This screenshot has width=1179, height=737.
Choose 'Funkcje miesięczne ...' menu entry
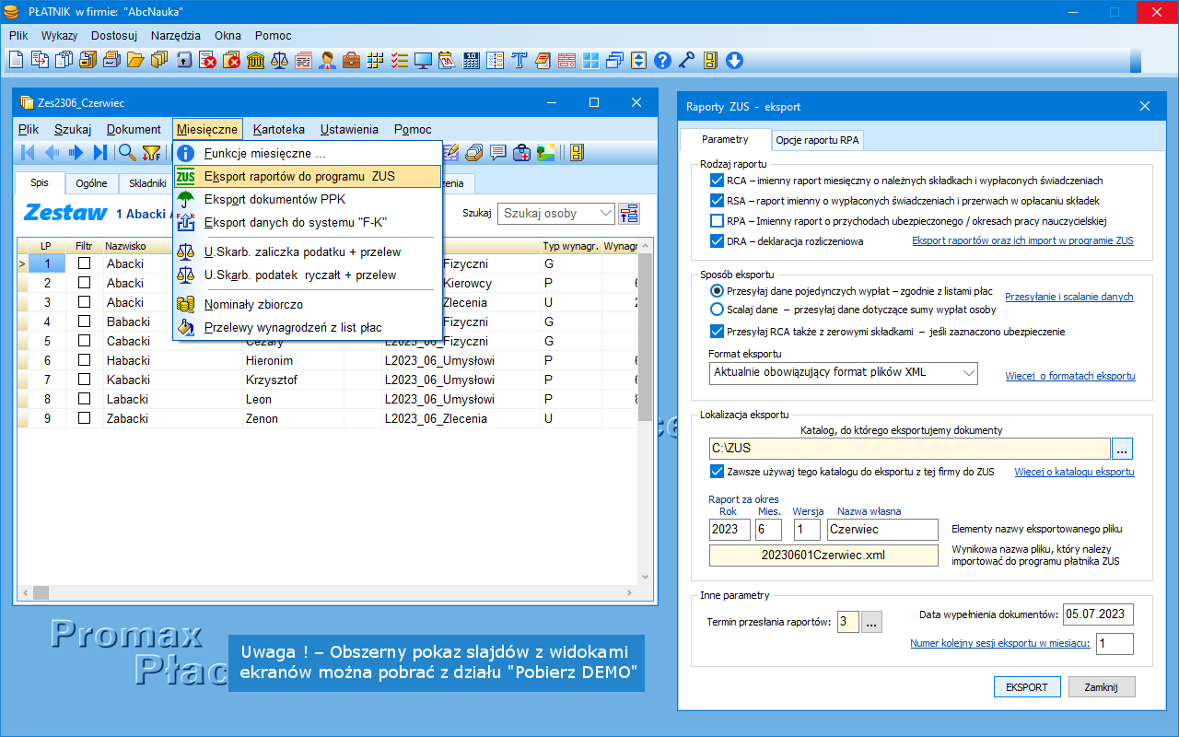pos(308,153)
